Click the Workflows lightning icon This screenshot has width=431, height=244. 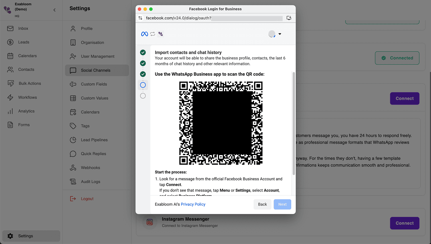pos(10,97)
